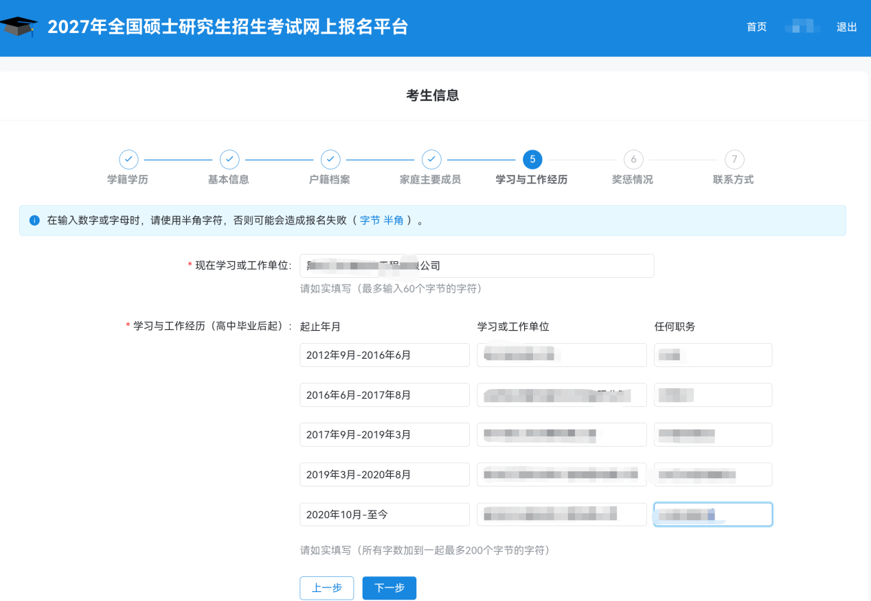871x601 pixels.
Task: Select the checkmark circle above 学籍学历
Action: click(x=128, y=159)
